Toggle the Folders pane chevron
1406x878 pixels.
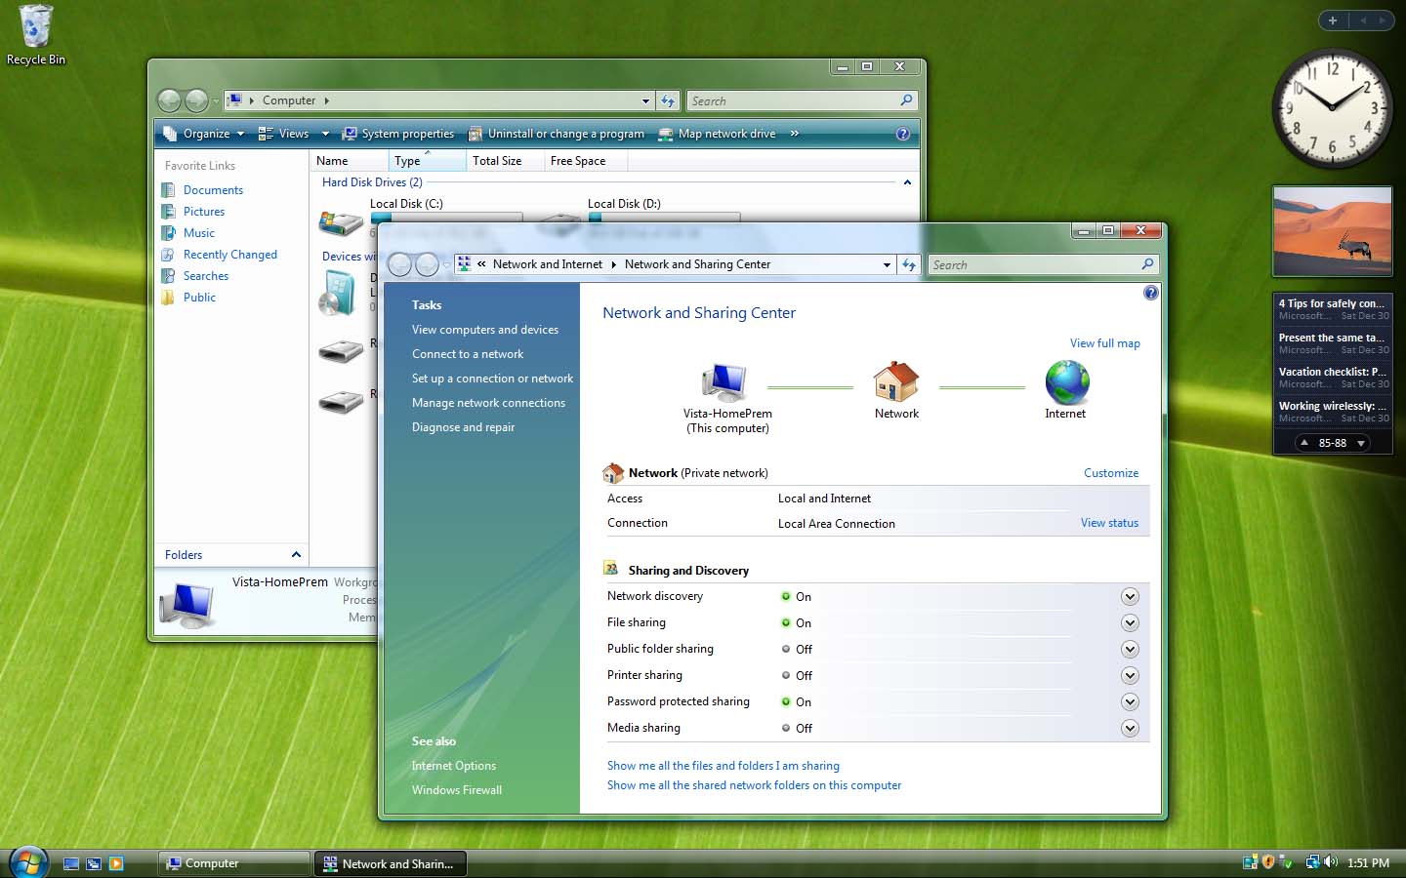(x=296, y=554)
